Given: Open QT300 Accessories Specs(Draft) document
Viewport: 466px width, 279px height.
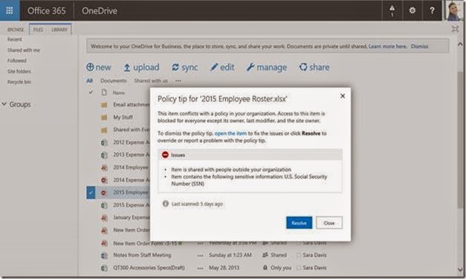Looking at the screenshot, I should [x=149, y=267].
